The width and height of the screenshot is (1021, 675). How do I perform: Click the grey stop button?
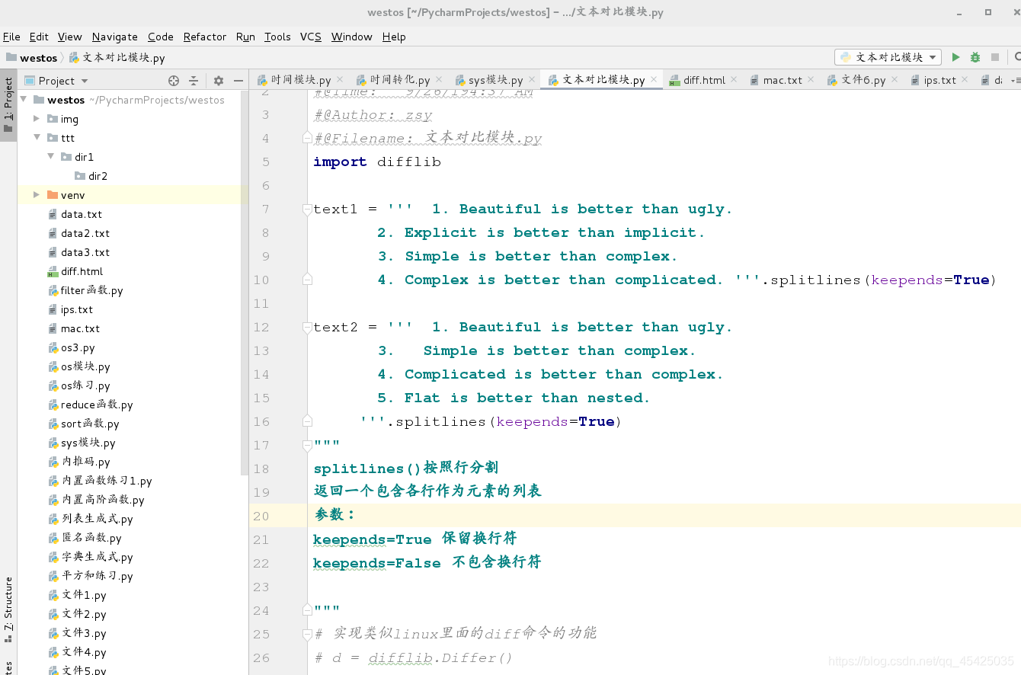[995, 57]
